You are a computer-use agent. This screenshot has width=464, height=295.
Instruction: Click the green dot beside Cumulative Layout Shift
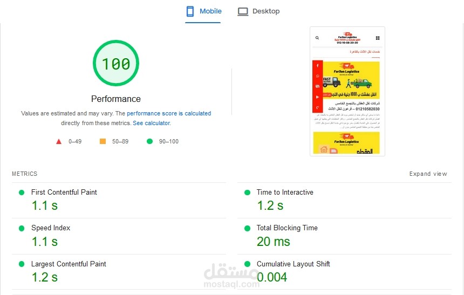point(248,264)
